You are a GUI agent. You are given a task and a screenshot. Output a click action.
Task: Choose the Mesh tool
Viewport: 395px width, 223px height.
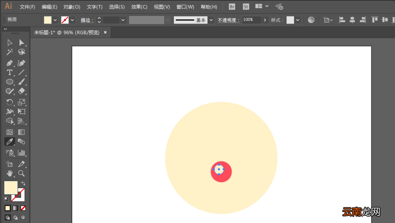point(9,132)
